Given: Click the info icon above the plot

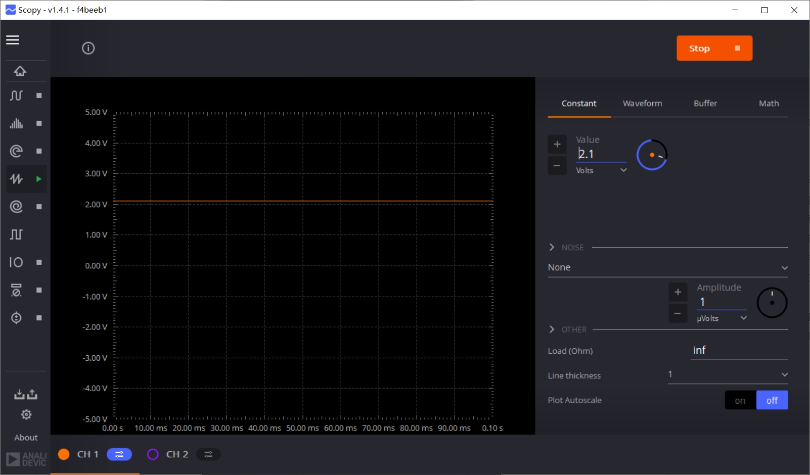Looking at the screenshot, I should pos(88,49).
